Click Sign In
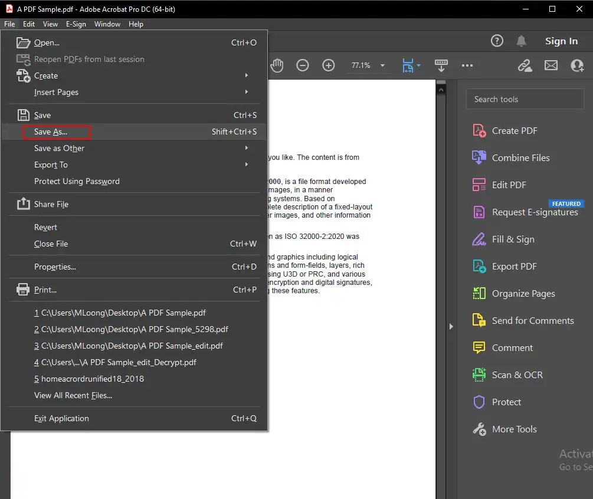 pos(561,41)
